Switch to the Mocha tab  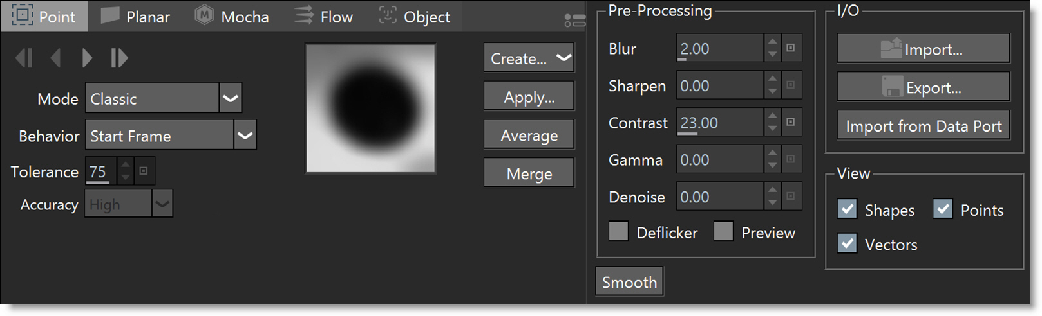[x=232, y=17]
